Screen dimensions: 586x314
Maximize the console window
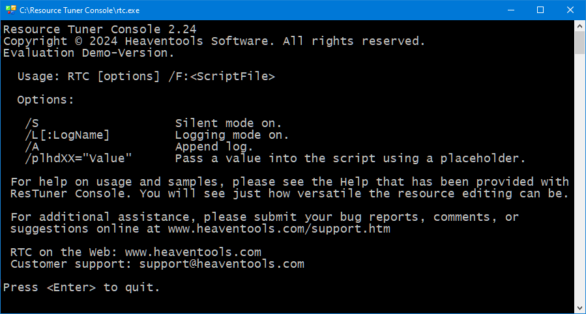point(540,10)
